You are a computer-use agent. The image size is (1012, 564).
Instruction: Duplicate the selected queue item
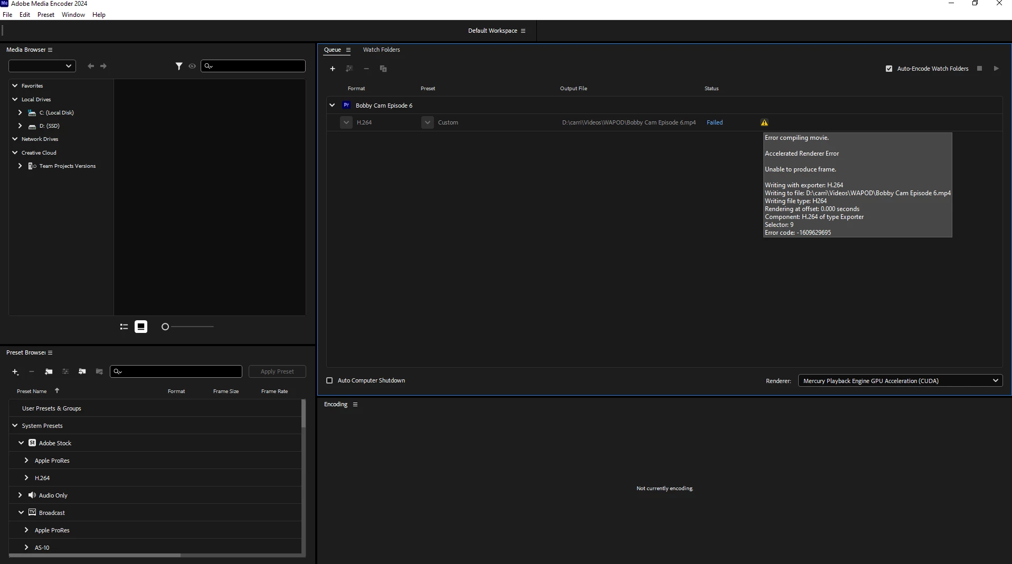click(x=383, y=69)
